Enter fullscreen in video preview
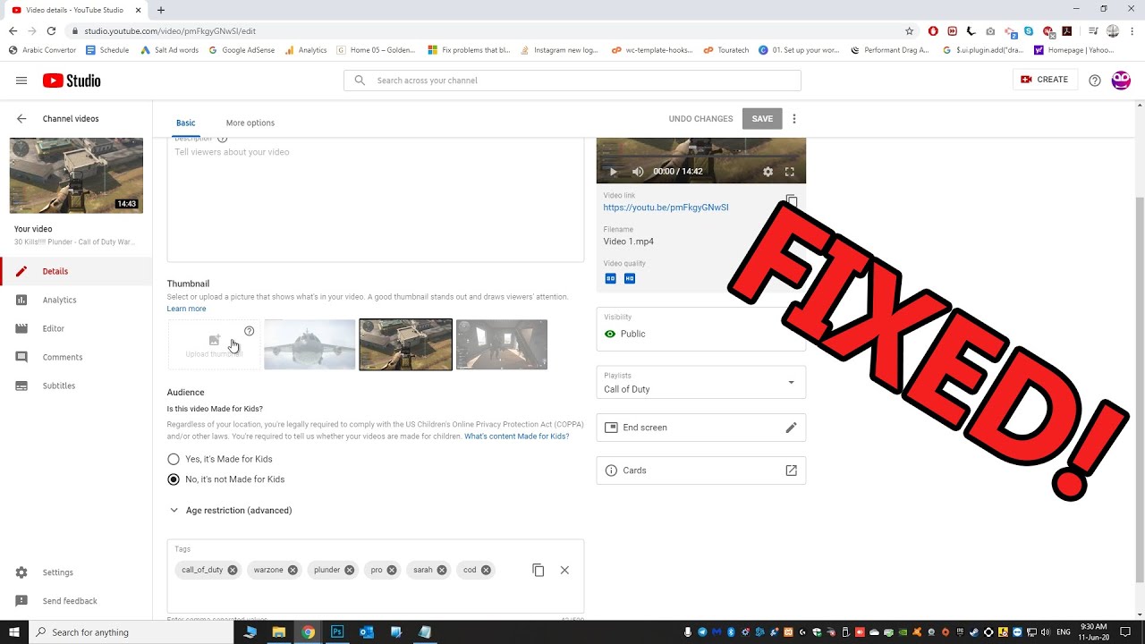1145x644 pixels. [790, 172]
